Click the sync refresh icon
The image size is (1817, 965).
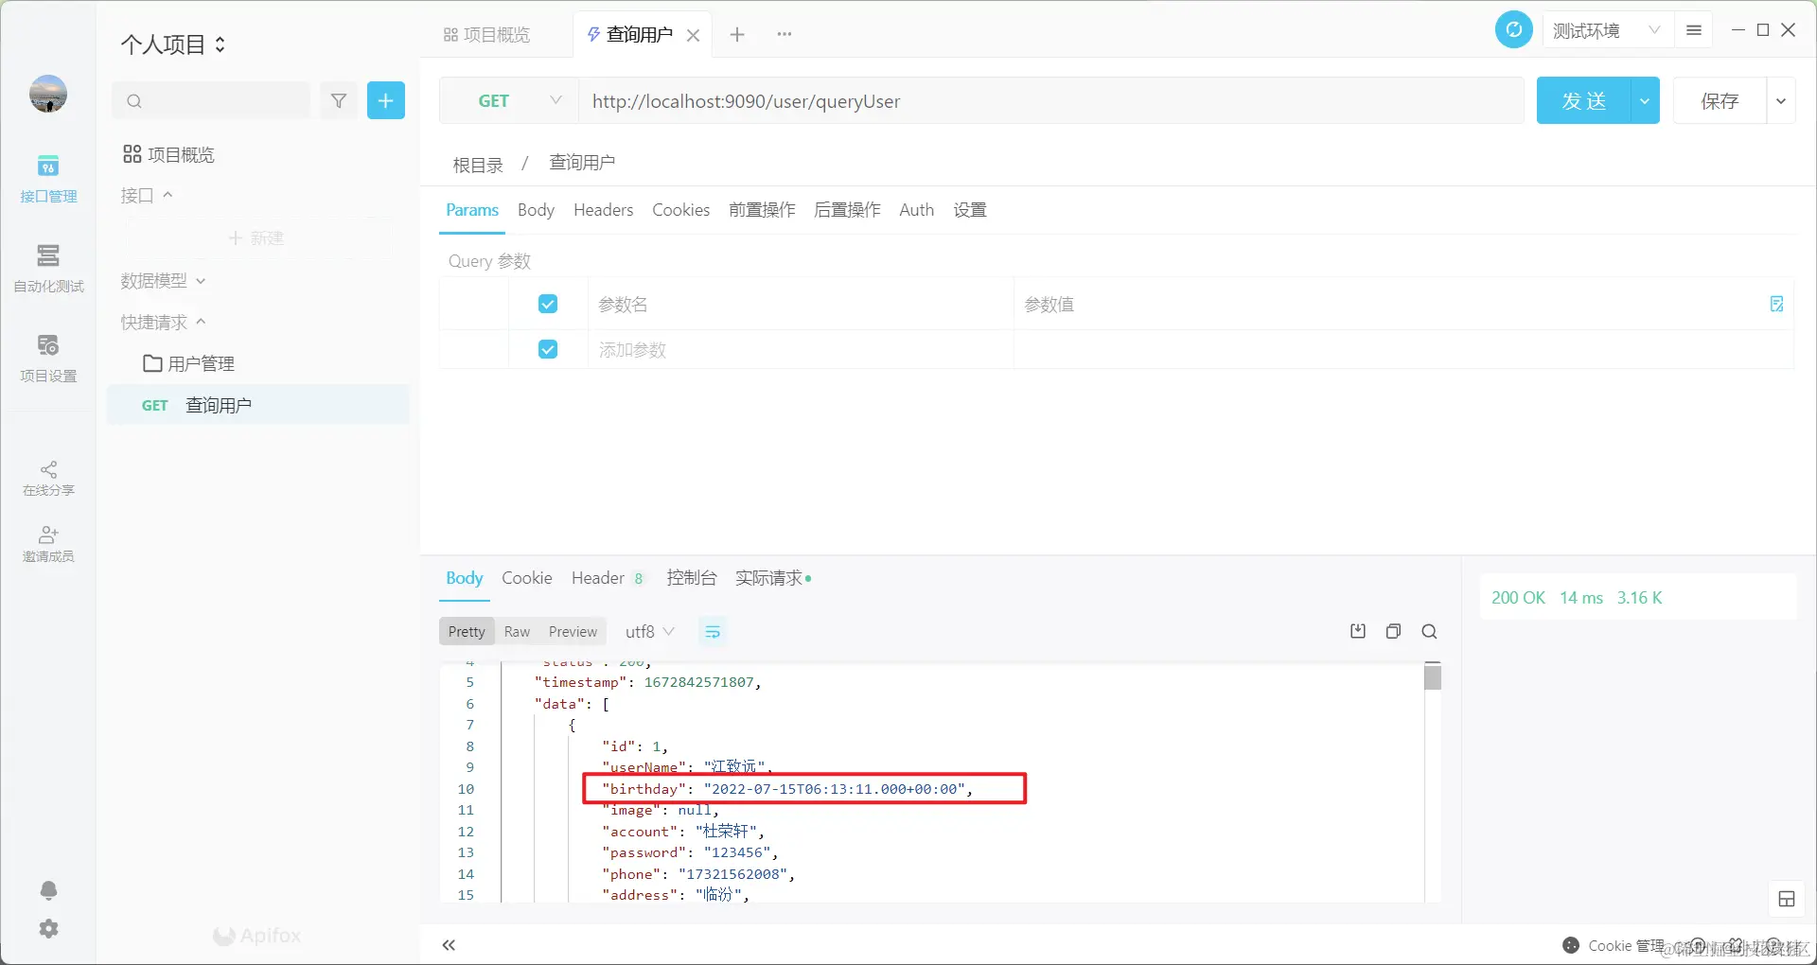pyautogui.click(x=1513, y=30)
